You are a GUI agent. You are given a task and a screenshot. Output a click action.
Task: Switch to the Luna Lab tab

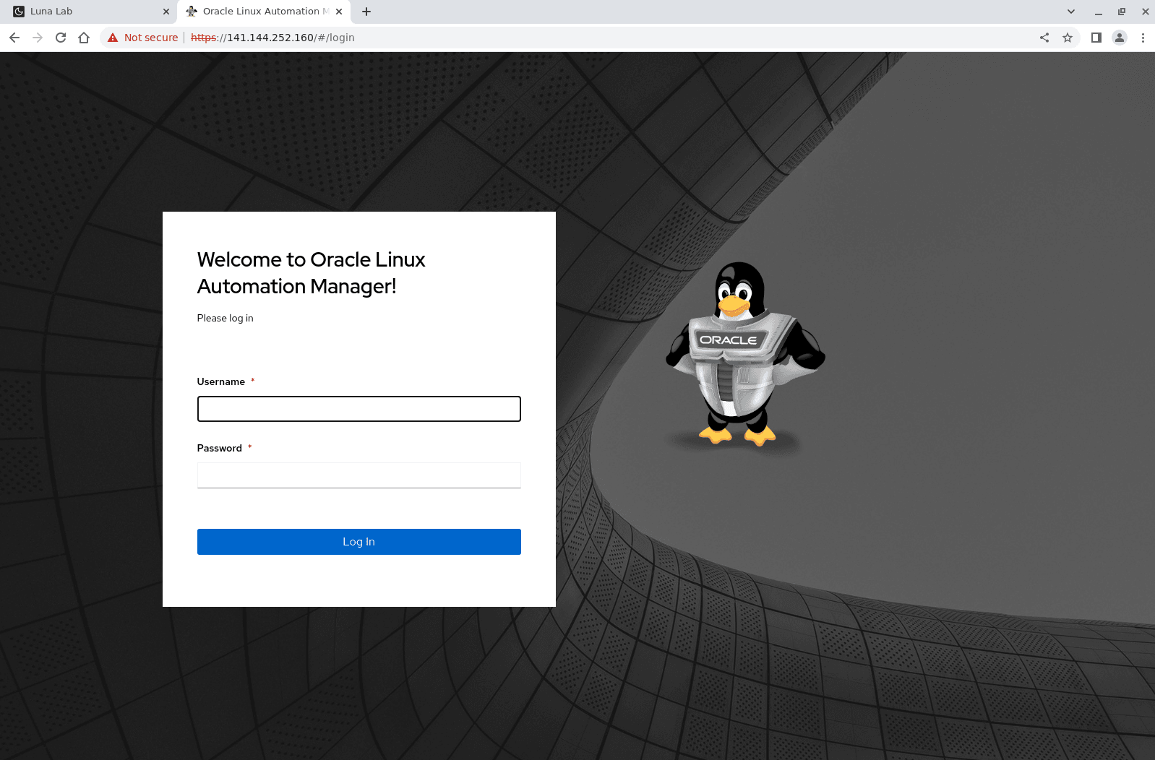click(x=88, y=12)
